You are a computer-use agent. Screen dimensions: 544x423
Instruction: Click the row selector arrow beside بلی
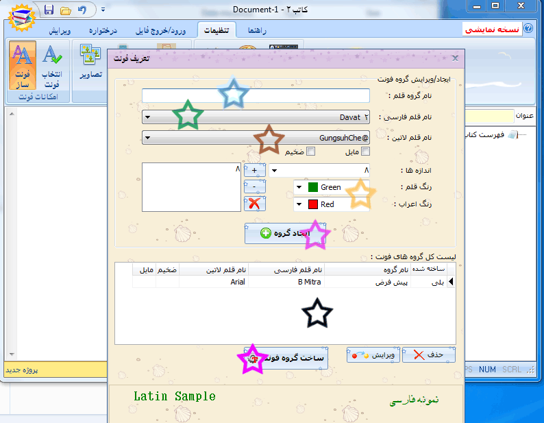[451, 282]
